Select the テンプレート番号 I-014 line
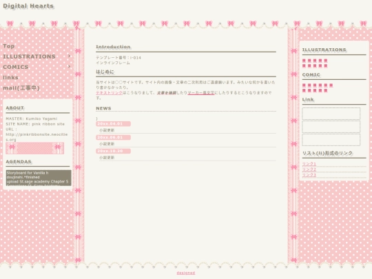The height and width of the screenshot is (279, 372). [118, 58]
